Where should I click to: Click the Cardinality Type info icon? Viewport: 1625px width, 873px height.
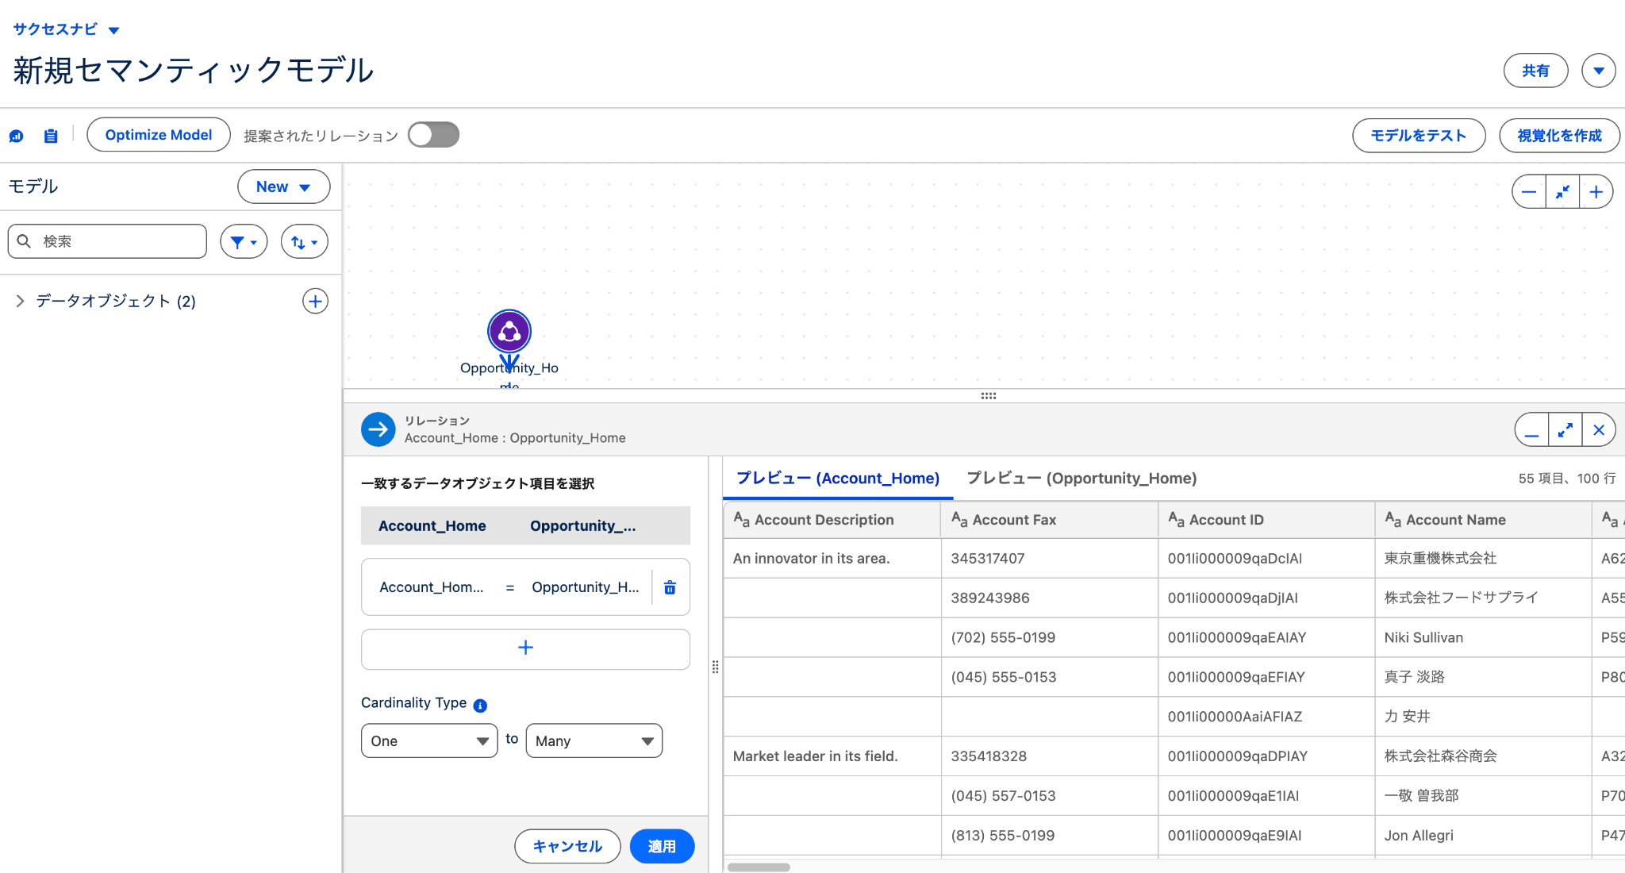[480, 706]
